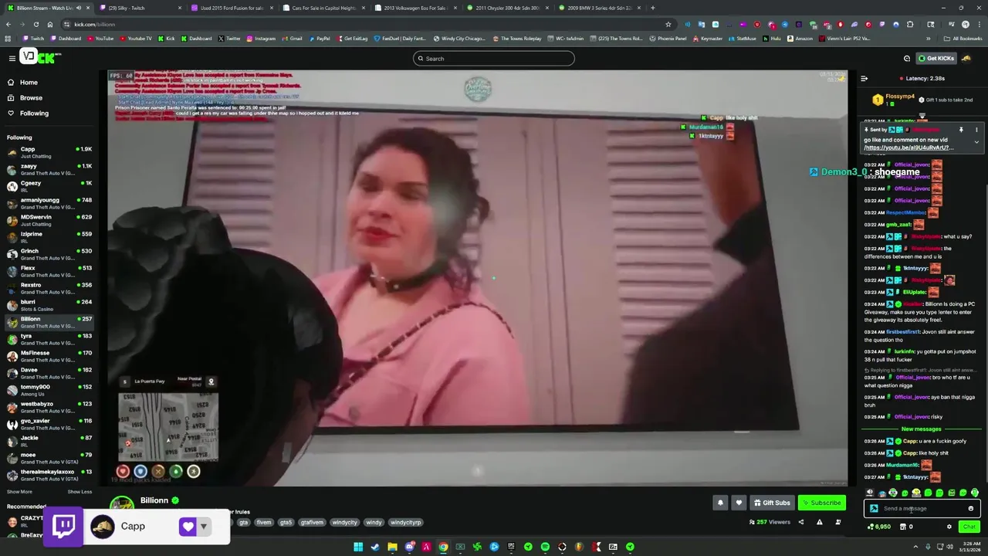The height and width of the screenshot is (556, 988).
Task: Focus the Send a message chat box
Action: pos(922,508)
